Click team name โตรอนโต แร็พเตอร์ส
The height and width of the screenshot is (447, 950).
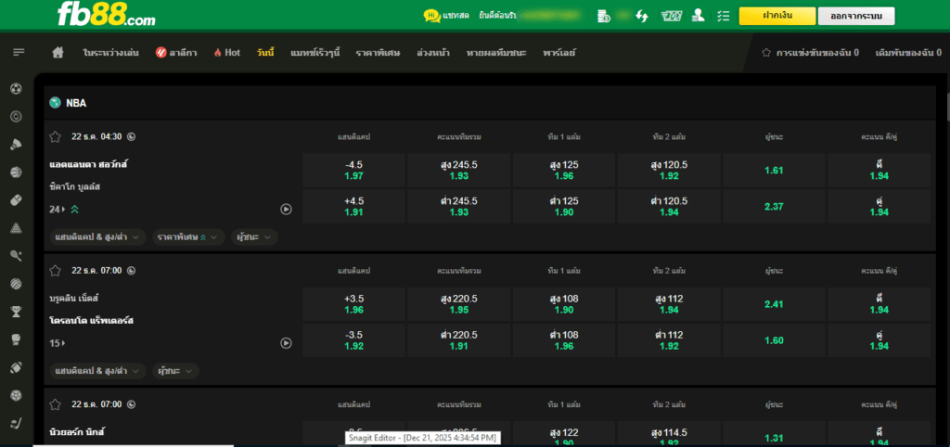tap(92, 320)
